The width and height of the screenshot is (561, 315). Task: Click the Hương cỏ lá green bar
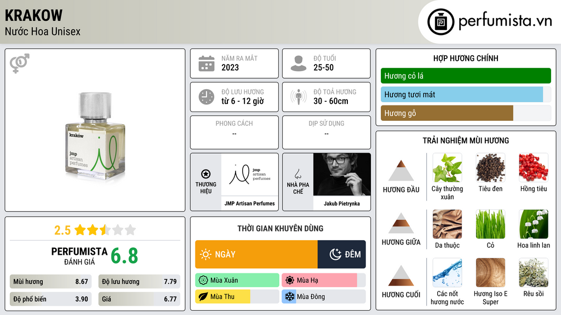466,75
